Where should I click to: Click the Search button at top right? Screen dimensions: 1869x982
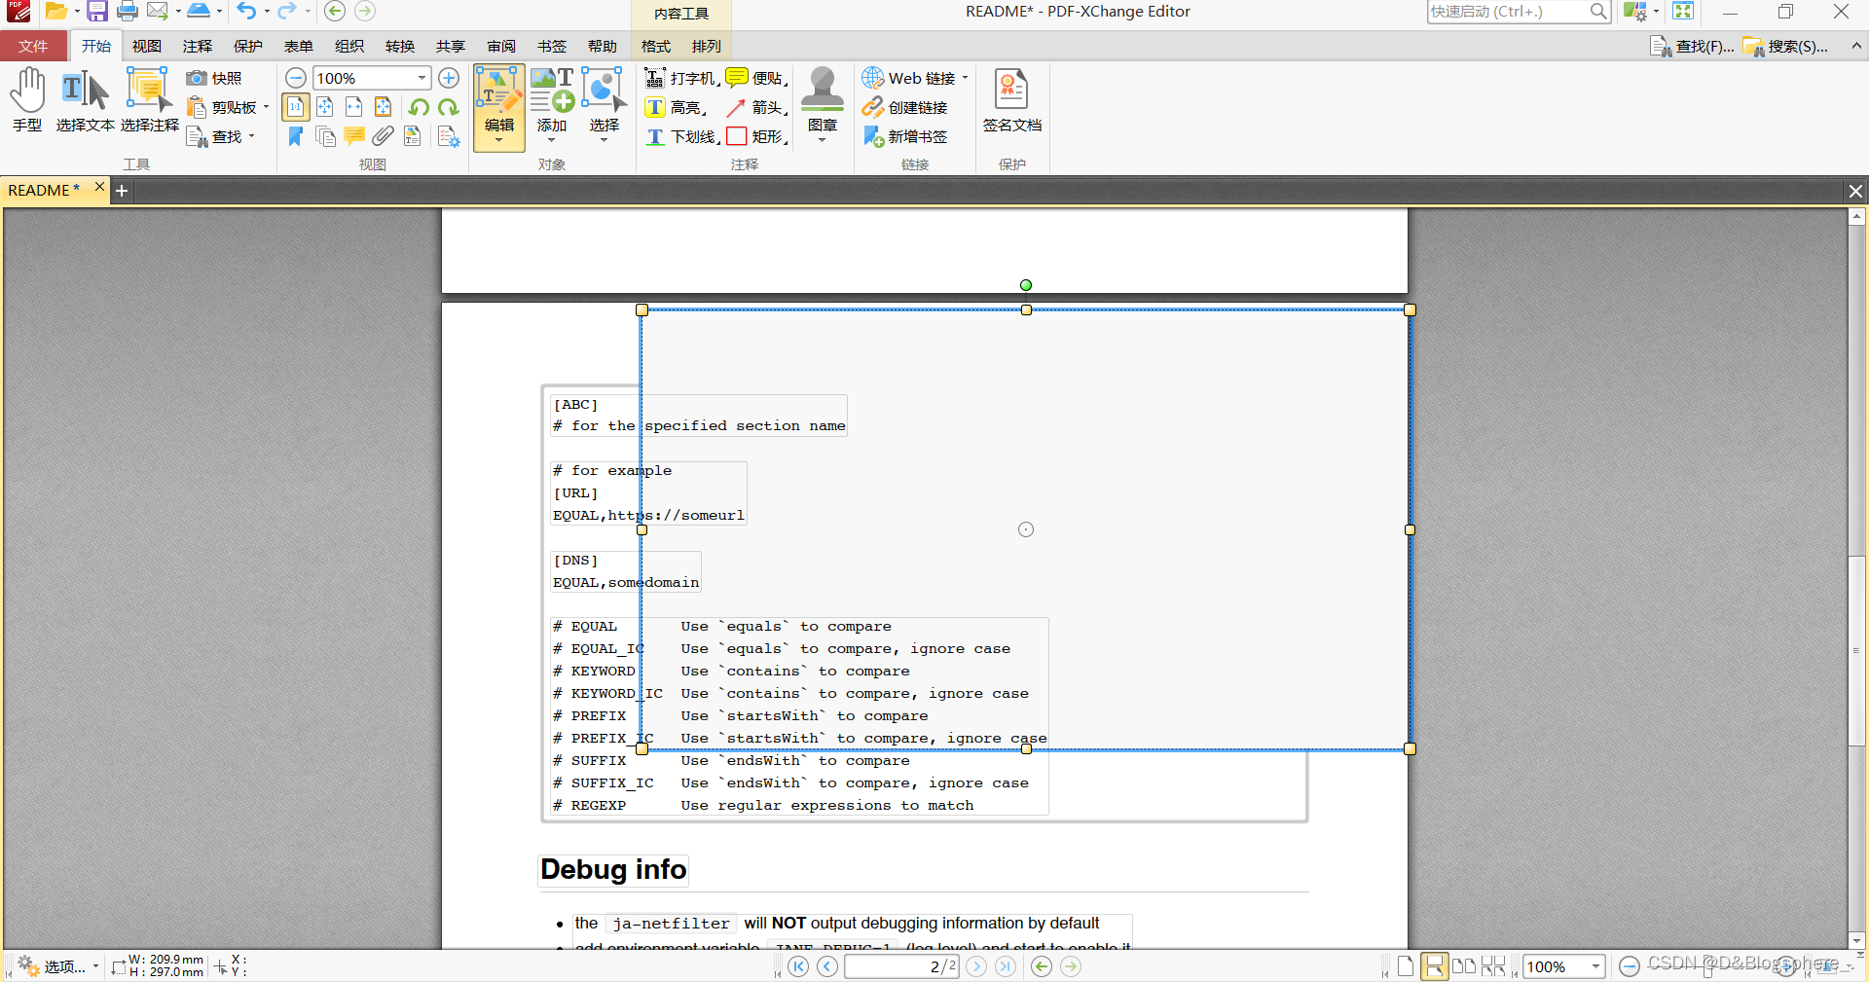[1785, 46]
